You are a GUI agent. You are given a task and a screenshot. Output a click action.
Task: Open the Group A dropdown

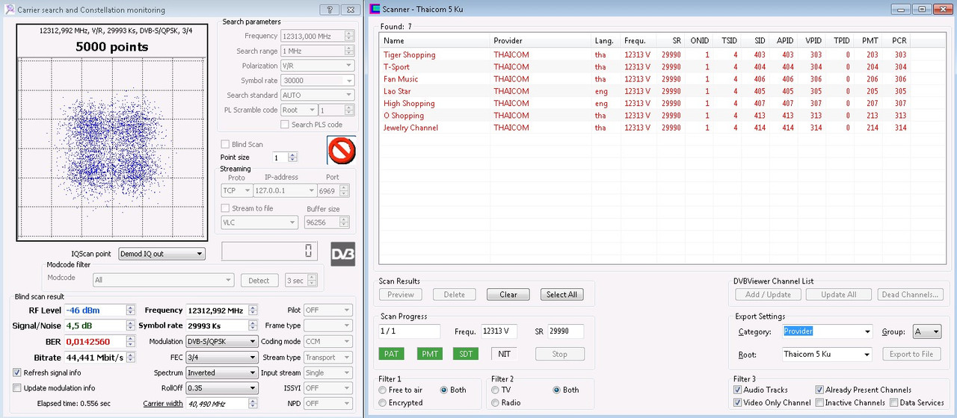click(926, 331)
